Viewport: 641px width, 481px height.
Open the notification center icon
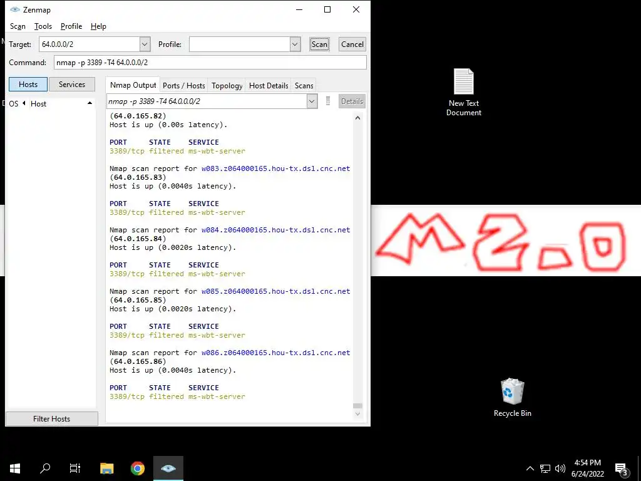(x=621, y=468)
